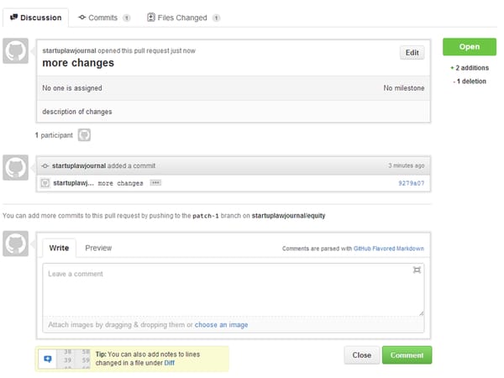Click the pull request author's avatar

tap(16, 51)
